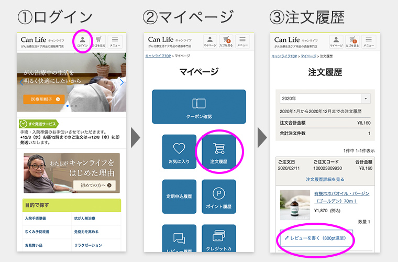
Task: Open the クレジットカード tile
Action: click(x=219, y=238)
